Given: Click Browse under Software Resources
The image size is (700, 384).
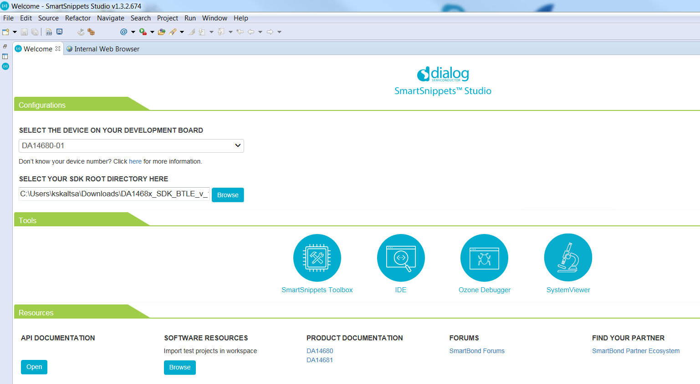Looking at the screenshot, I should [180, 367].
